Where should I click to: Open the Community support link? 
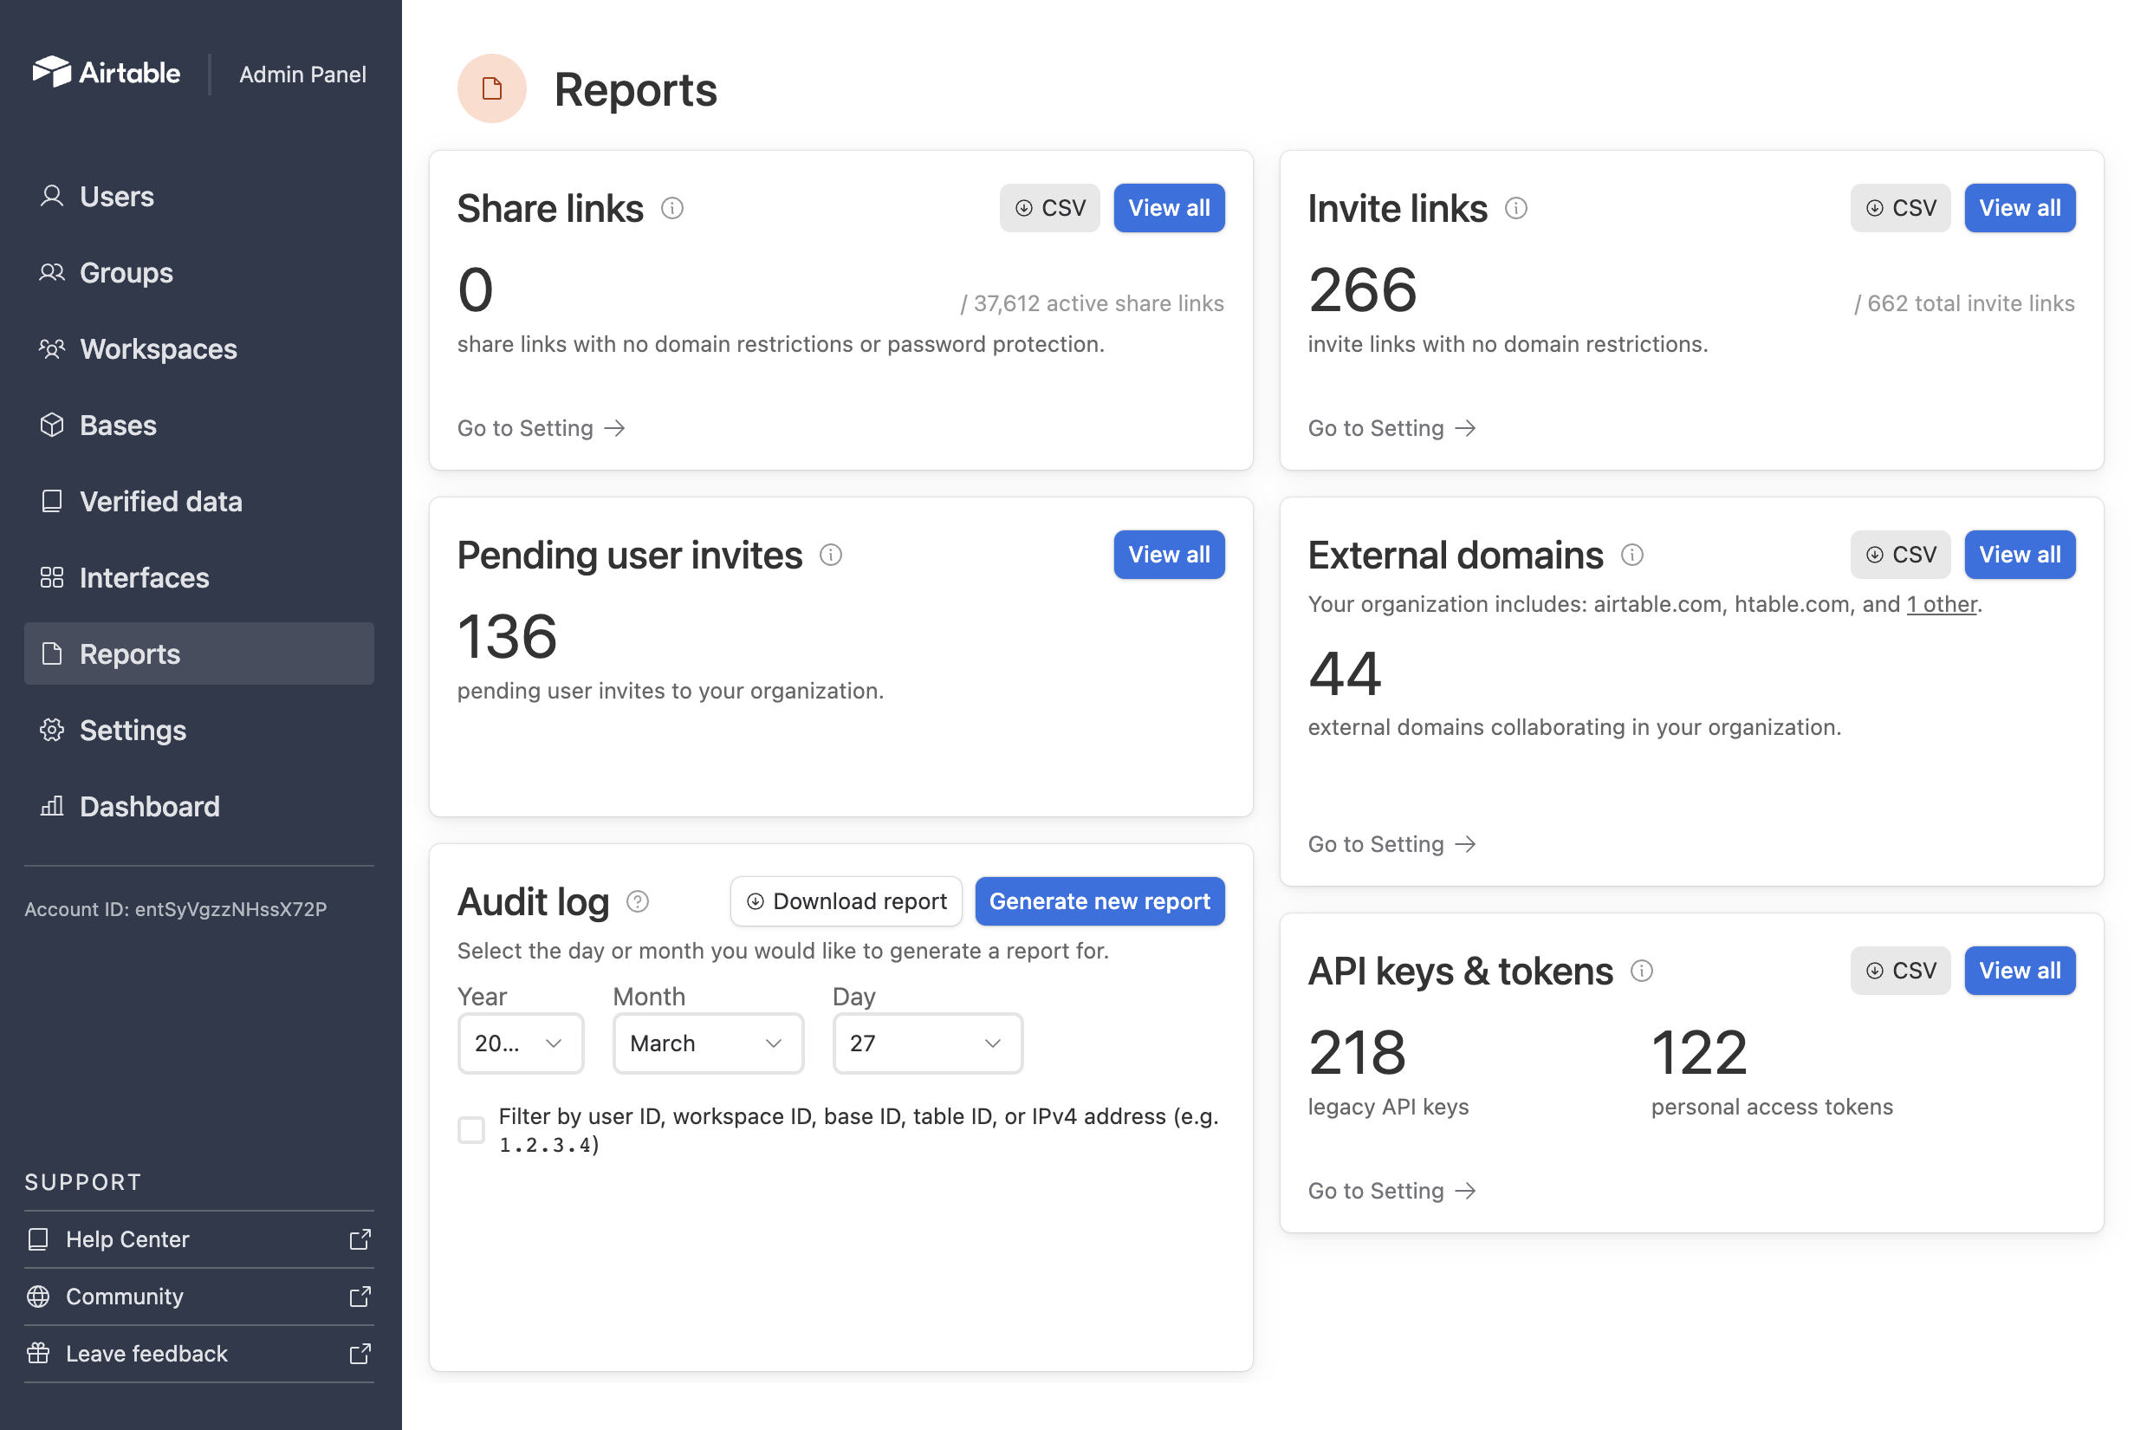tap(198, 1296)
